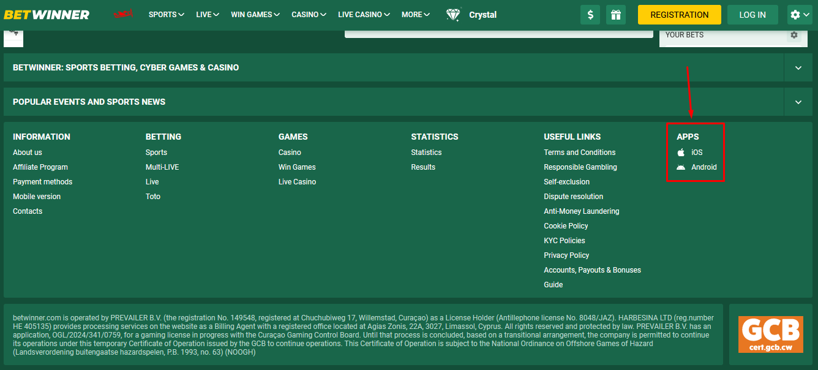The image size is (818, 370).
Task: Click the Popular Events and Sports News title
Action: (x=89, y=102)
